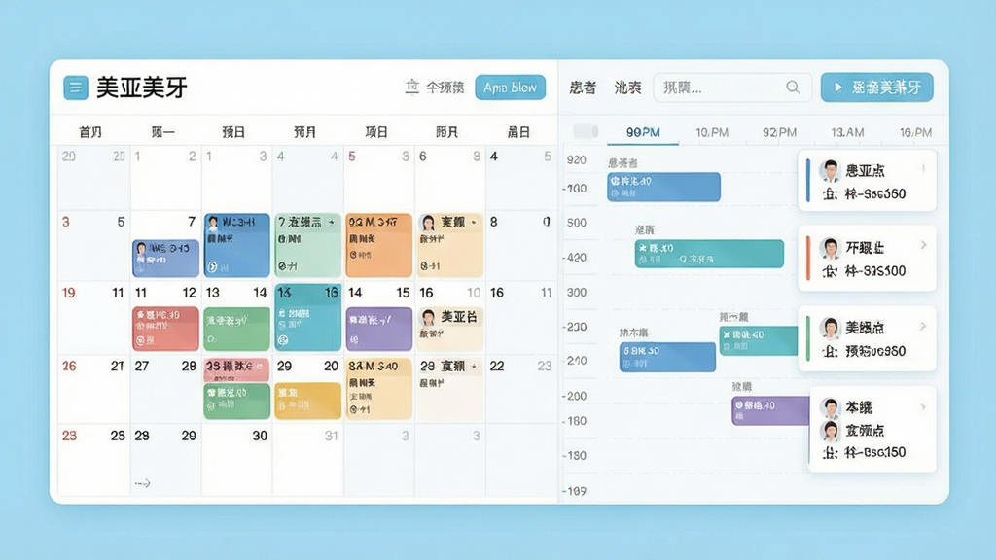996x560 pixels.
Task: Click the small arrow icon at calendar bottom
Action: click(x=142, y=484)
